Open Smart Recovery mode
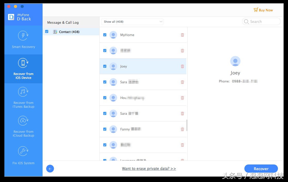This screenshot has height=182, width=288. (x=23, y=39)
